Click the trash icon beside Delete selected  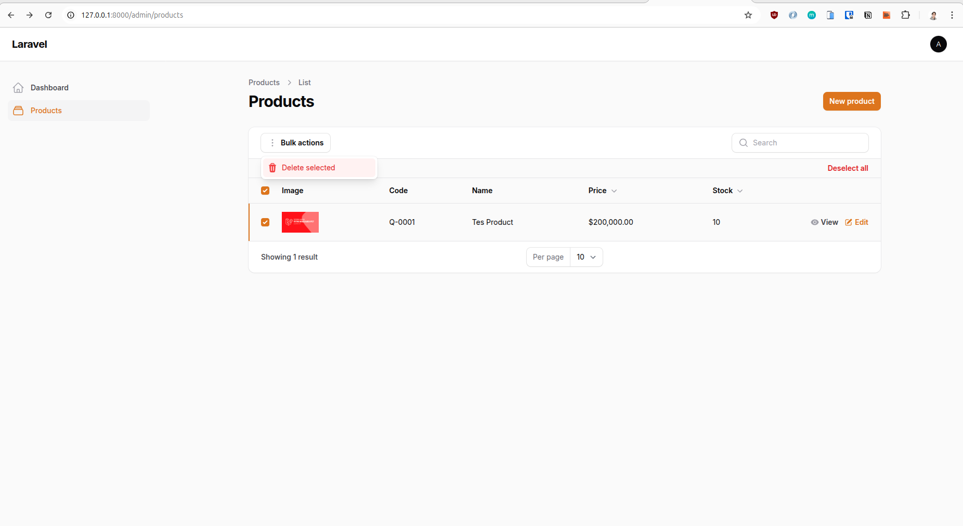pyautogui.click(x=272, y=168)
